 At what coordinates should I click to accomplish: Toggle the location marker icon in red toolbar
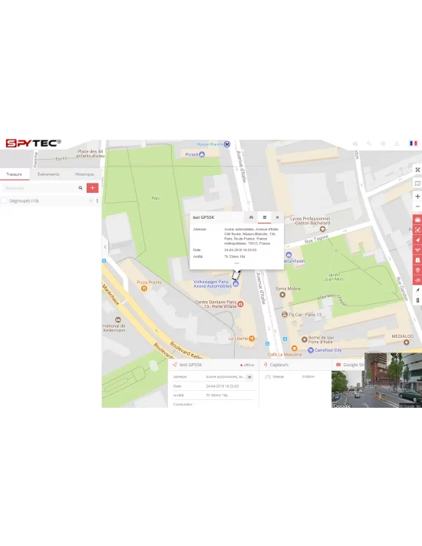tap(417, 270)
